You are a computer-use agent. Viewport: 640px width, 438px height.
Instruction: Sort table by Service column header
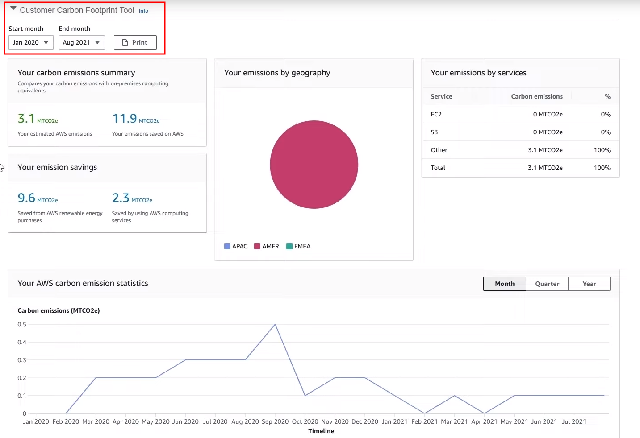click(441, 96)
